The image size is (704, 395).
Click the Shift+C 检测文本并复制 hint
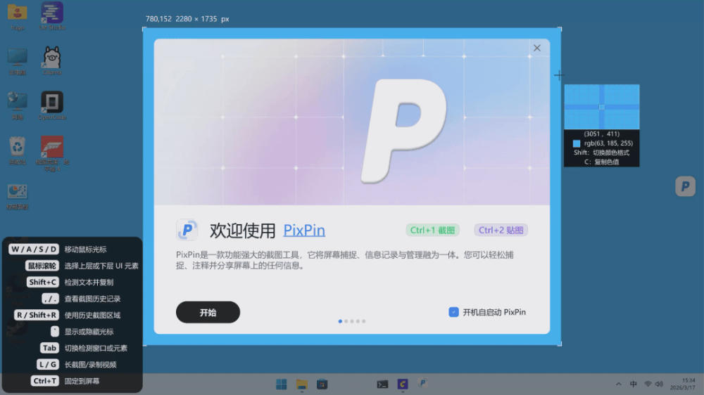pos(70,282)
